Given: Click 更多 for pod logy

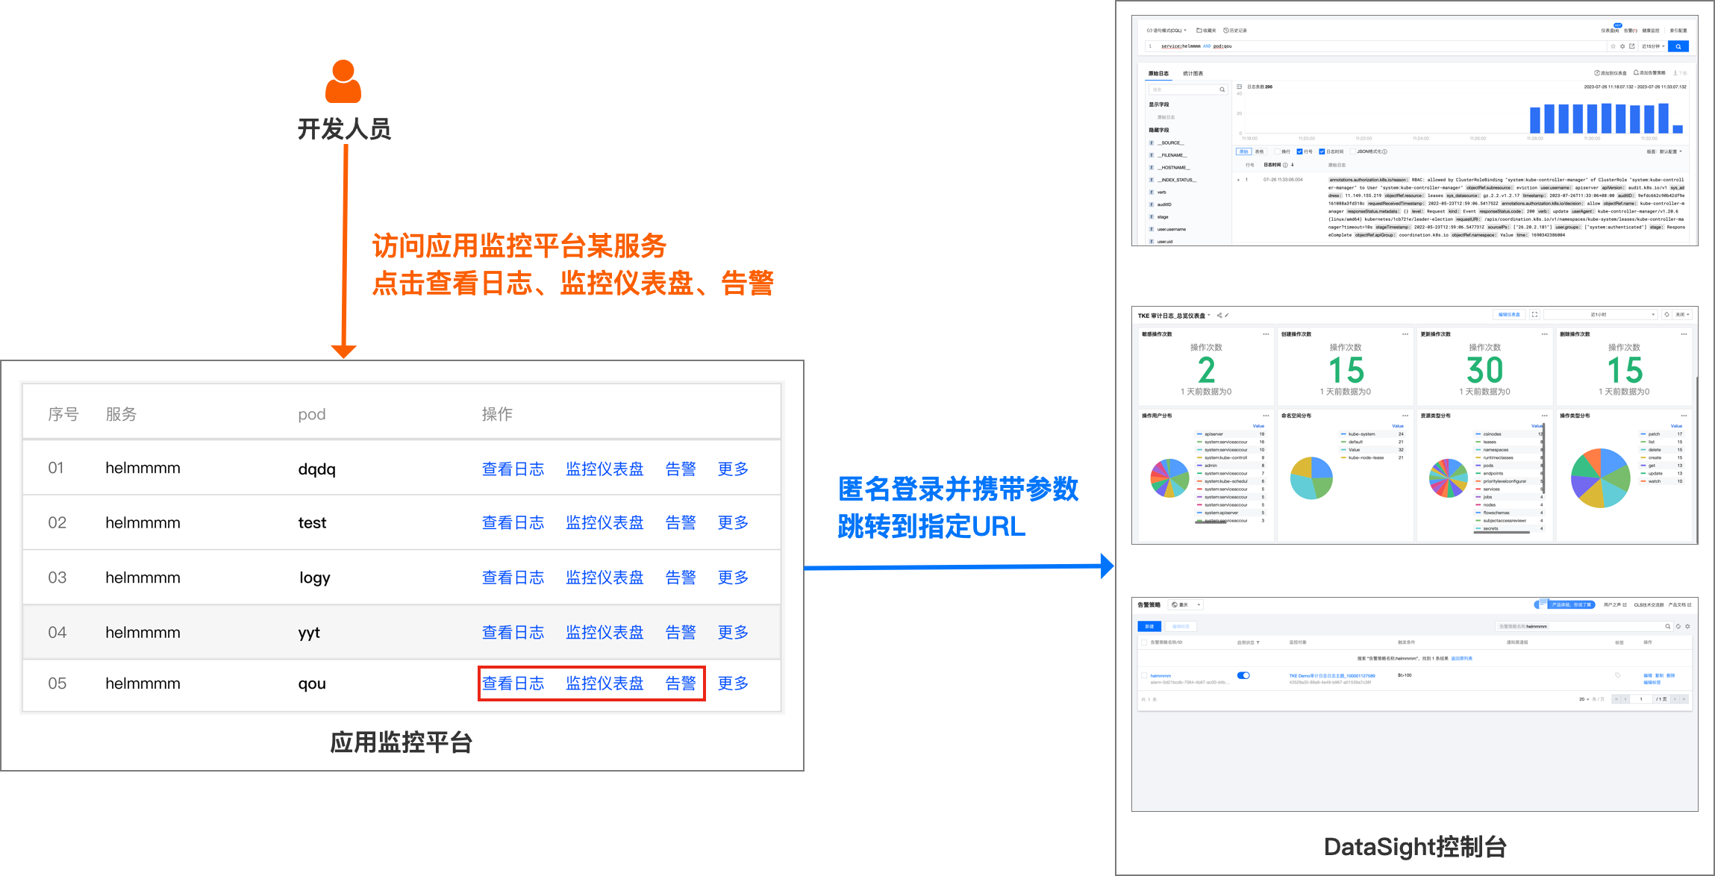Looking at the screenshot, I should [733, 577].
